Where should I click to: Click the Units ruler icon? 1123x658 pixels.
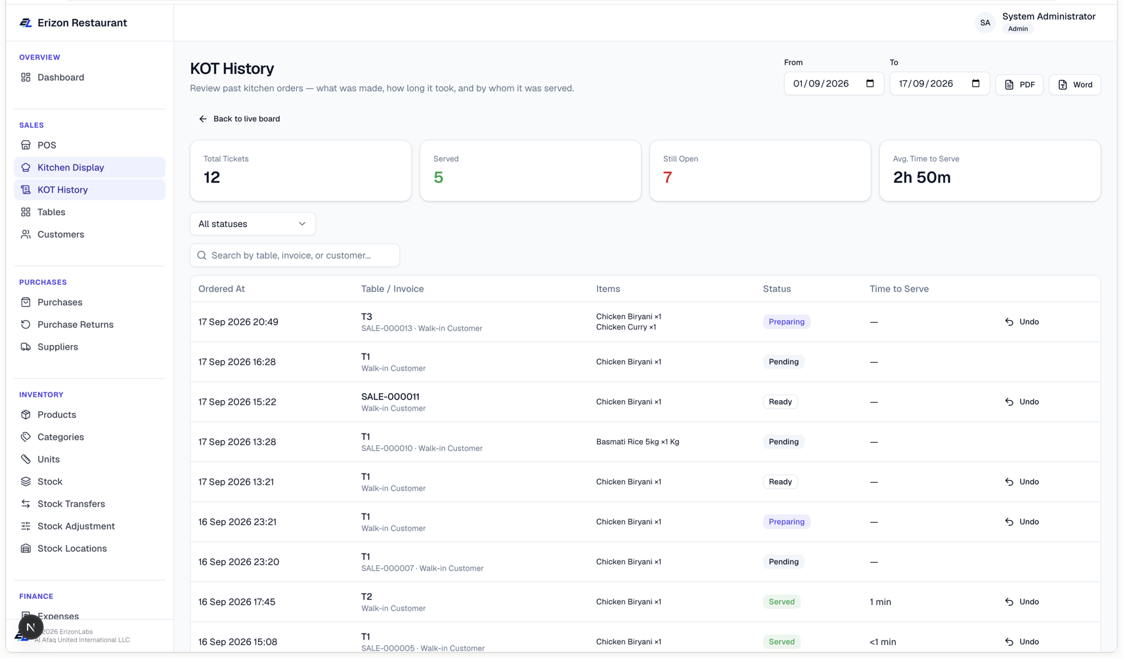point(26,459)
